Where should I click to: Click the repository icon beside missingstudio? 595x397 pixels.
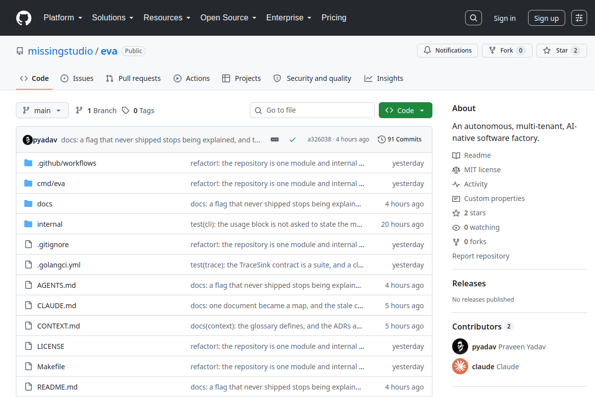[20, 51]
